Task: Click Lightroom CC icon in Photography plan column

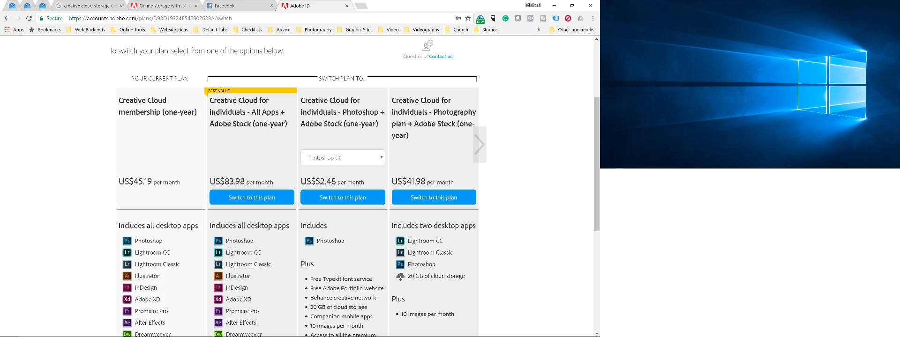Action: point(400,241)
